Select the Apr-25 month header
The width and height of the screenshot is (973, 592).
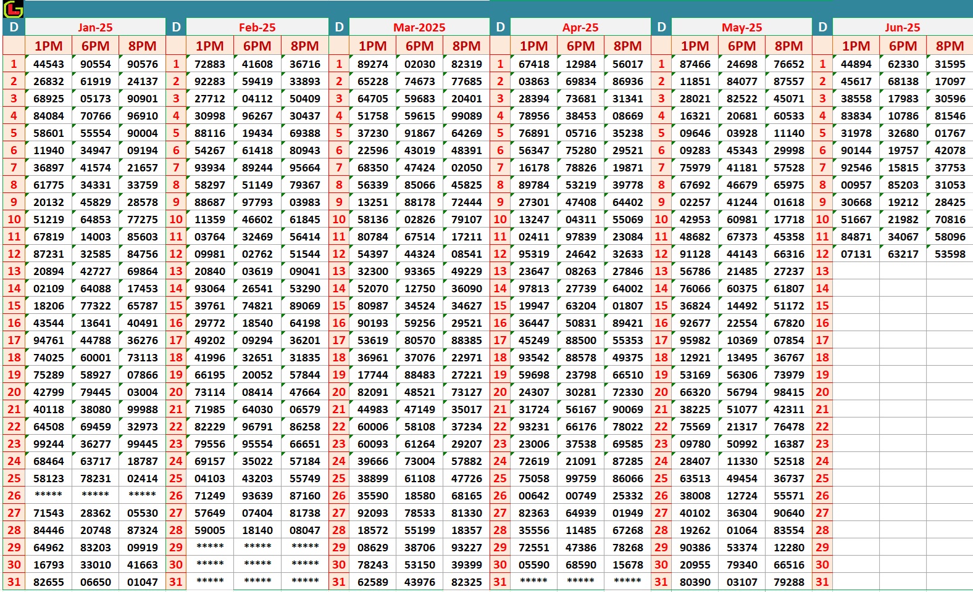tap(580, 27)
